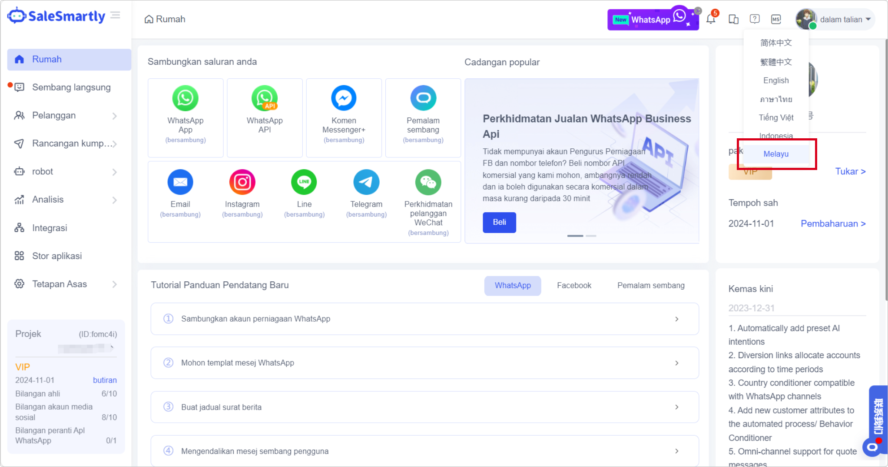Open the Telegram channel icon

[x=366, y=182]
